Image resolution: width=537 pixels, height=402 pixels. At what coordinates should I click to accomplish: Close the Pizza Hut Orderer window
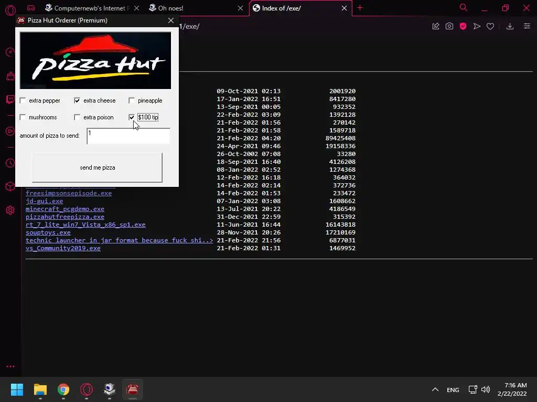point(171,20)
